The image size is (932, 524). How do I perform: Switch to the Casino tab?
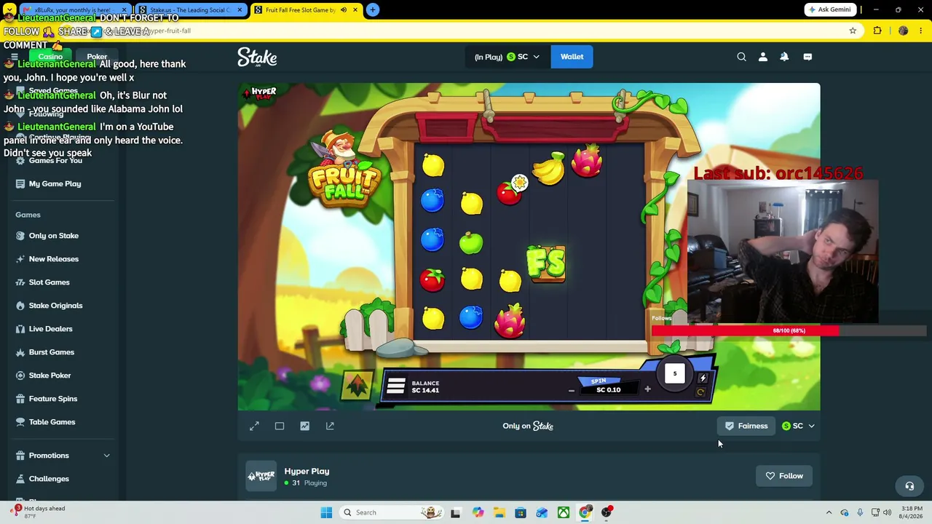(x=50, y=57)
